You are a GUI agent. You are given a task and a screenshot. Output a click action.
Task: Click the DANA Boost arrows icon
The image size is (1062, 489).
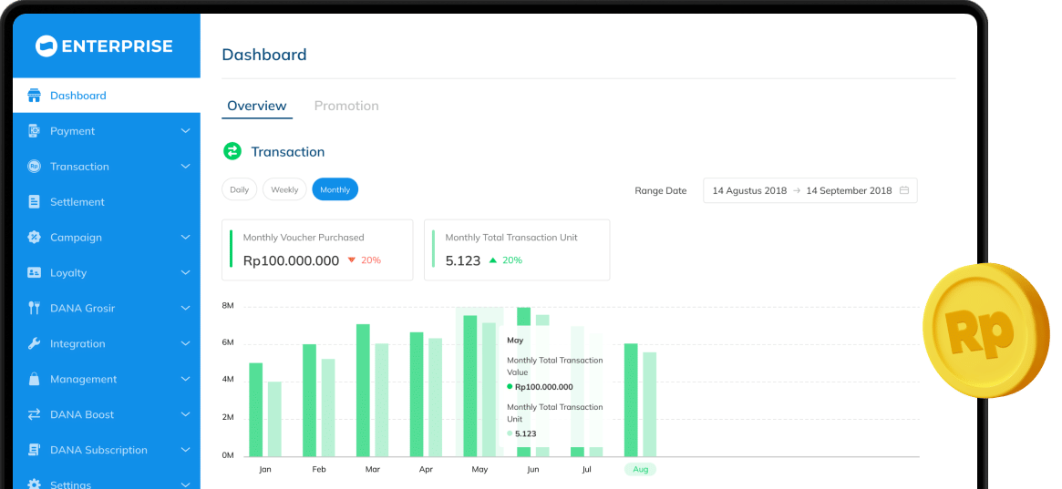(34, 414)
